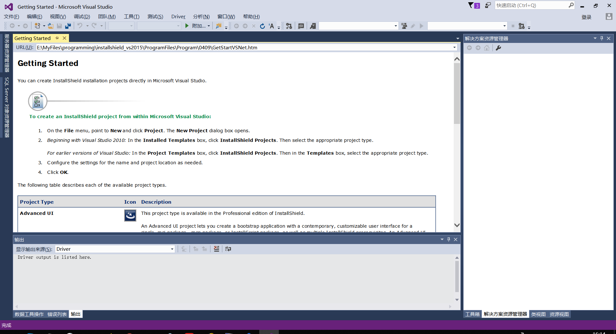Click the driver verifier flask icon in toolbar
Image resolution: width=616 pixels, height=334 pixels.
(x=404, y=26)
